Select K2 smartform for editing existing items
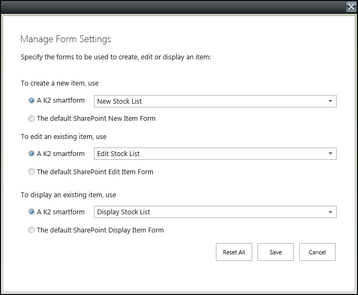The height and width of the screenshot is (295, 358). pos(32,153)
